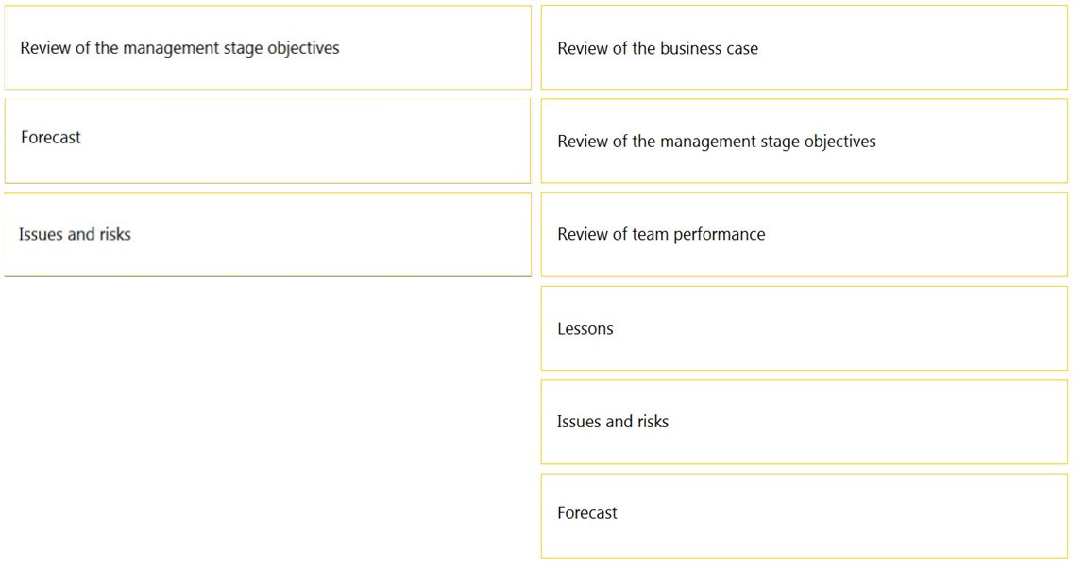Click 'Forecast' text in the bottom right box
The image size is (1085, 567).
tap(586, 512)
